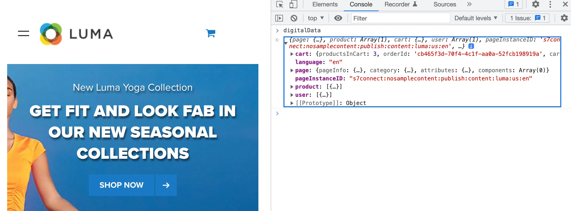Click the GET FIT AND LOOK FAB banner
This screenshot has width=571, height=211.
133,132
